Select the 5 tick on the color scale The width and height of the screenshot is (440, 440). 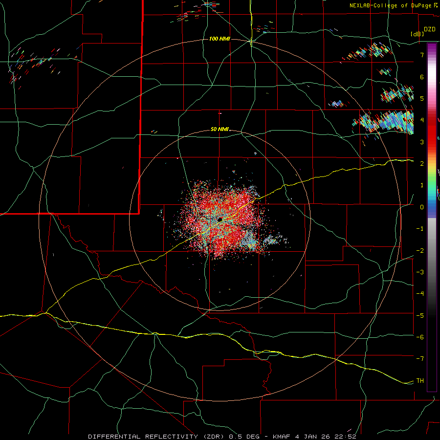pos(422,98)
